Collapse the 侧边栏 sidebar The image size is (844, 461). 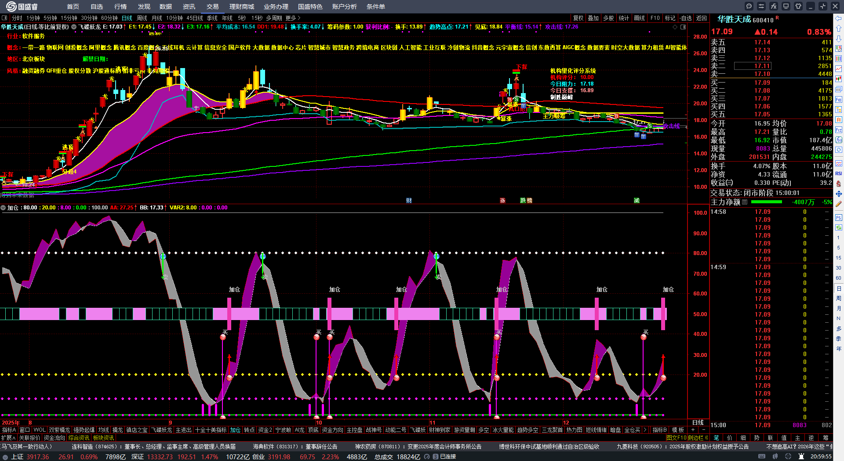[698, 438]
